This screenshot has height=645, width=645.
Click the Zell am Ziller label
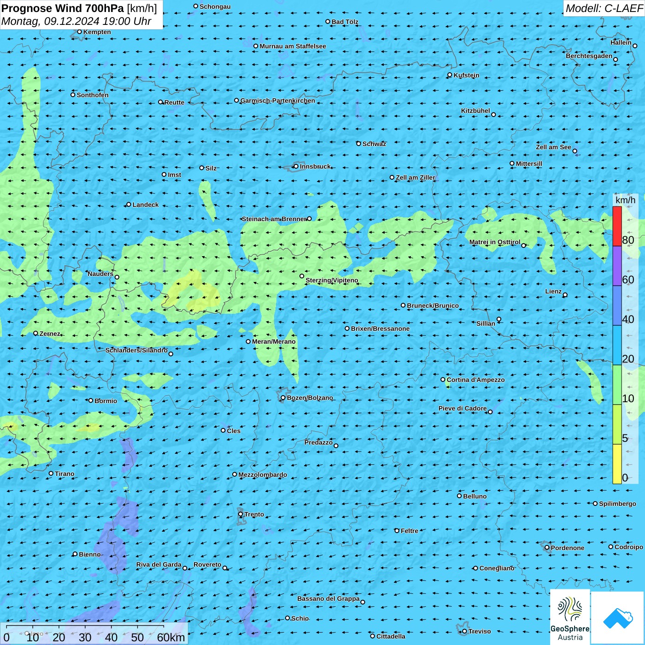click(x=416, y=177)
